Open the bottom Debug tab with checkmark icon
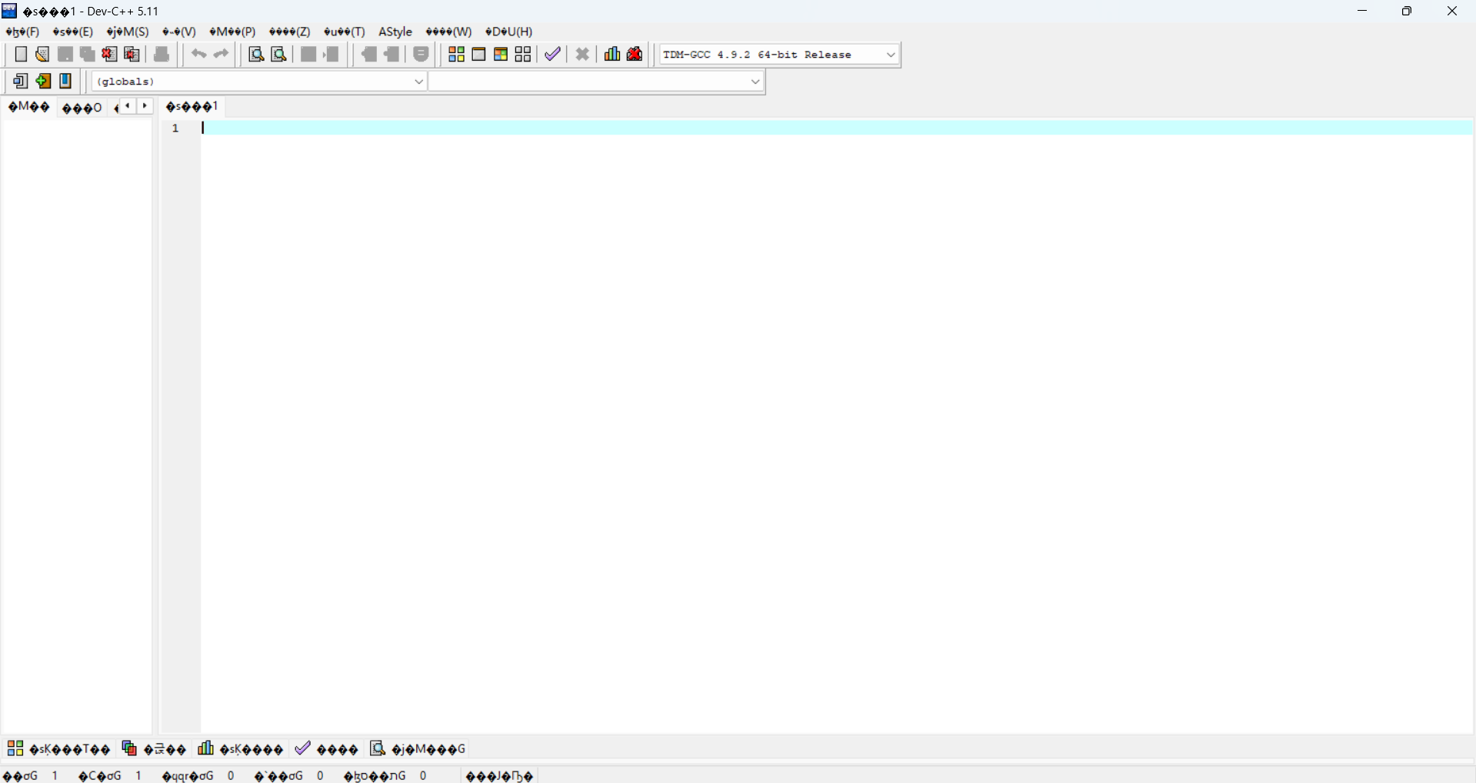 [327, 748]
